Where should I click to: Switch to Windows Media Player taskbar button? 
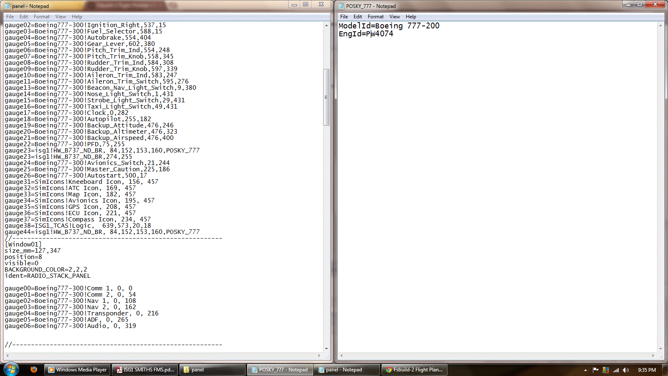77,370
